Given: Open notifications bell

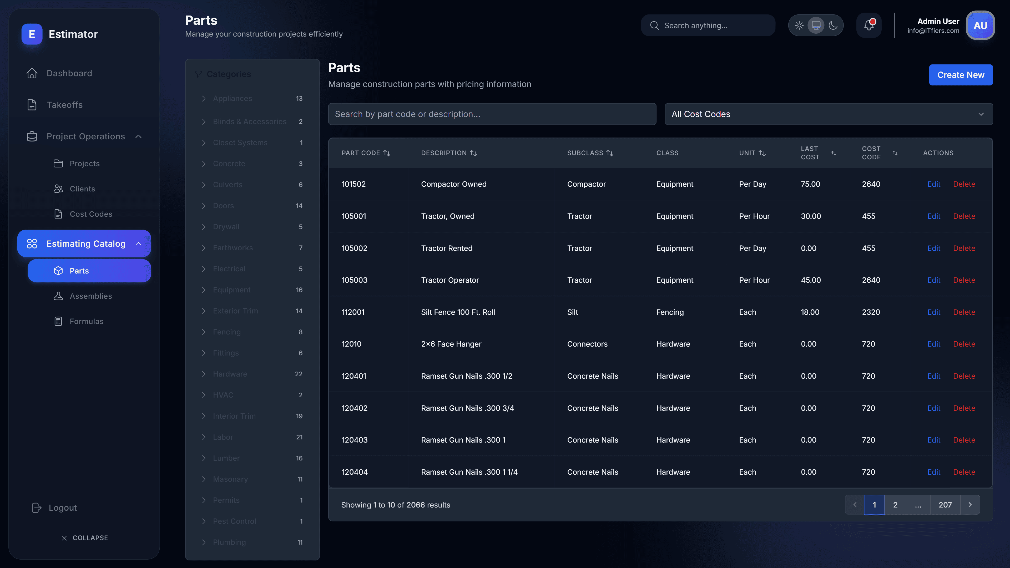Looking at the screenshot, I should (x=869, y=26).
